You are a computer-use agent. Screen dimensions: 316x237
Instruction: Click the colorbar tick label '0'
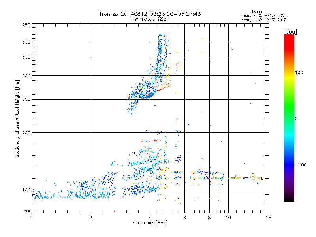tap(296, 118)
